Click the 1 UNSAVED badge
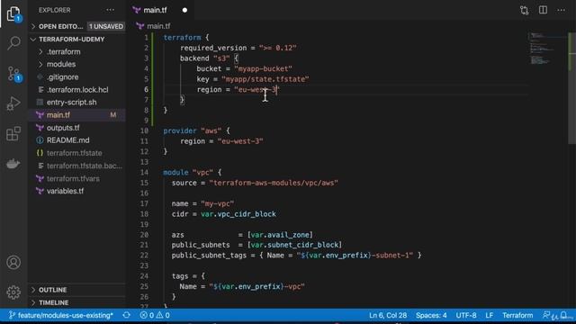The image size is (576, 324). [106, 26]
